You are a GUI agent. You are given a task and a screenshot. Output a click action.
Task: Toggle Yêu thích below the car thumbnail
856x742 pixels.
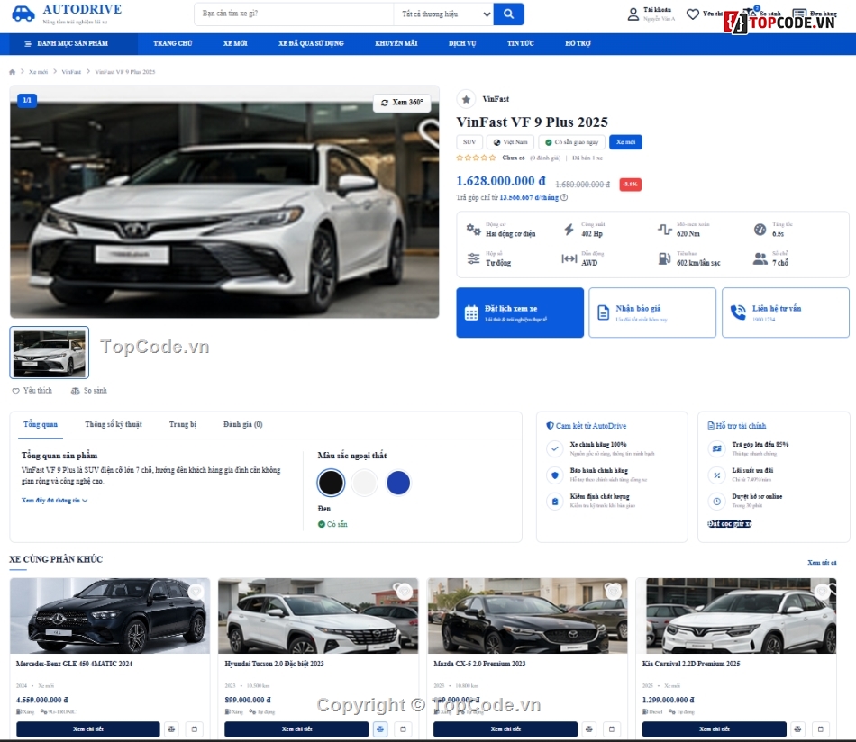[32, 391]
